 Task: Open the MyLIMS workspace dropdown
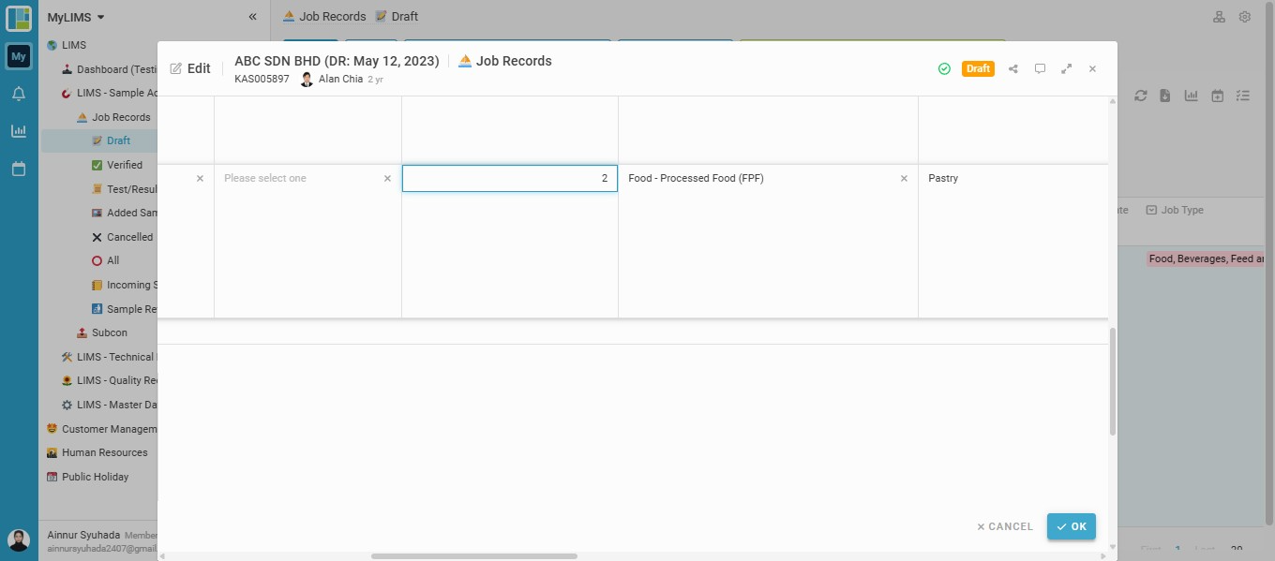tap(76, 17)
